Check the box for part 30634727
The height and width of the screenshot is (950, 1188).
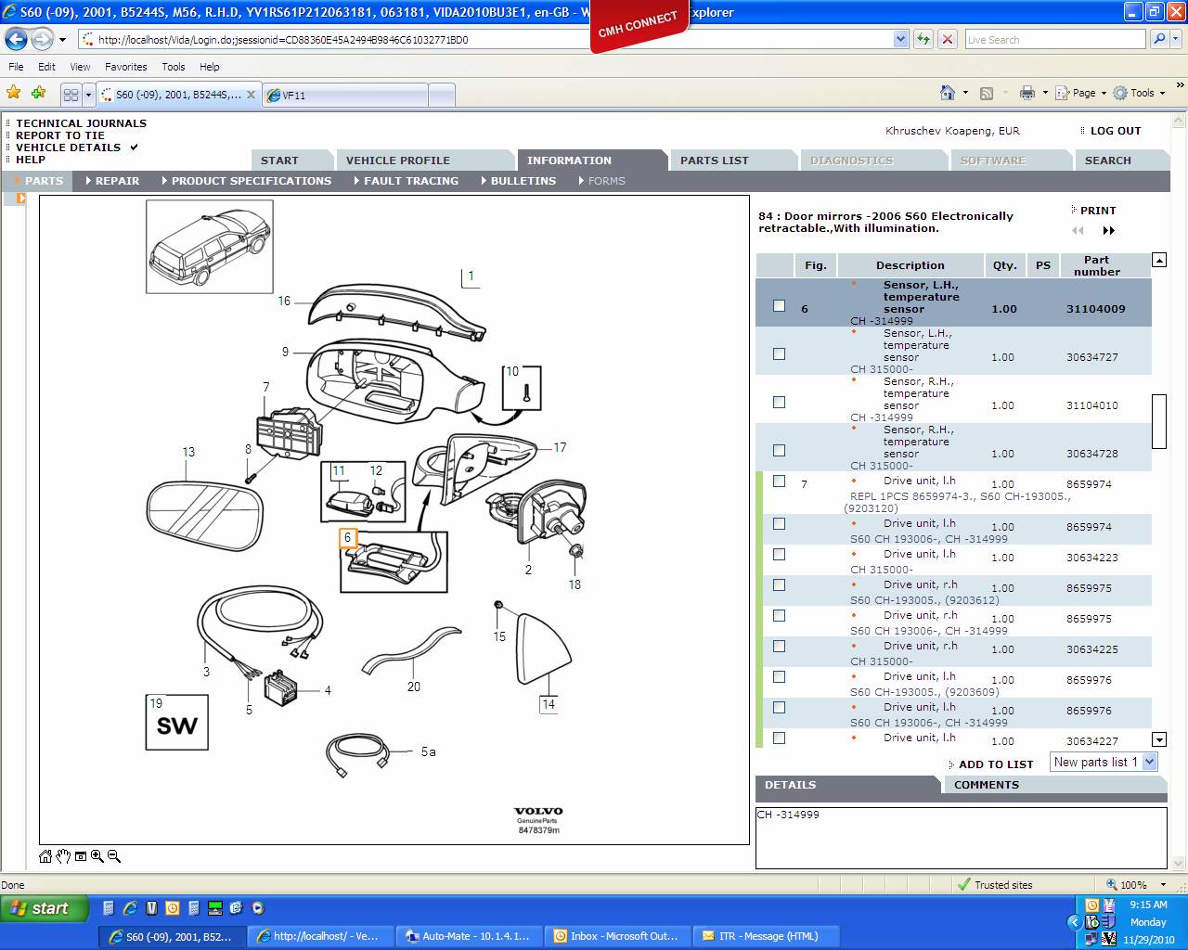[779, 353]
